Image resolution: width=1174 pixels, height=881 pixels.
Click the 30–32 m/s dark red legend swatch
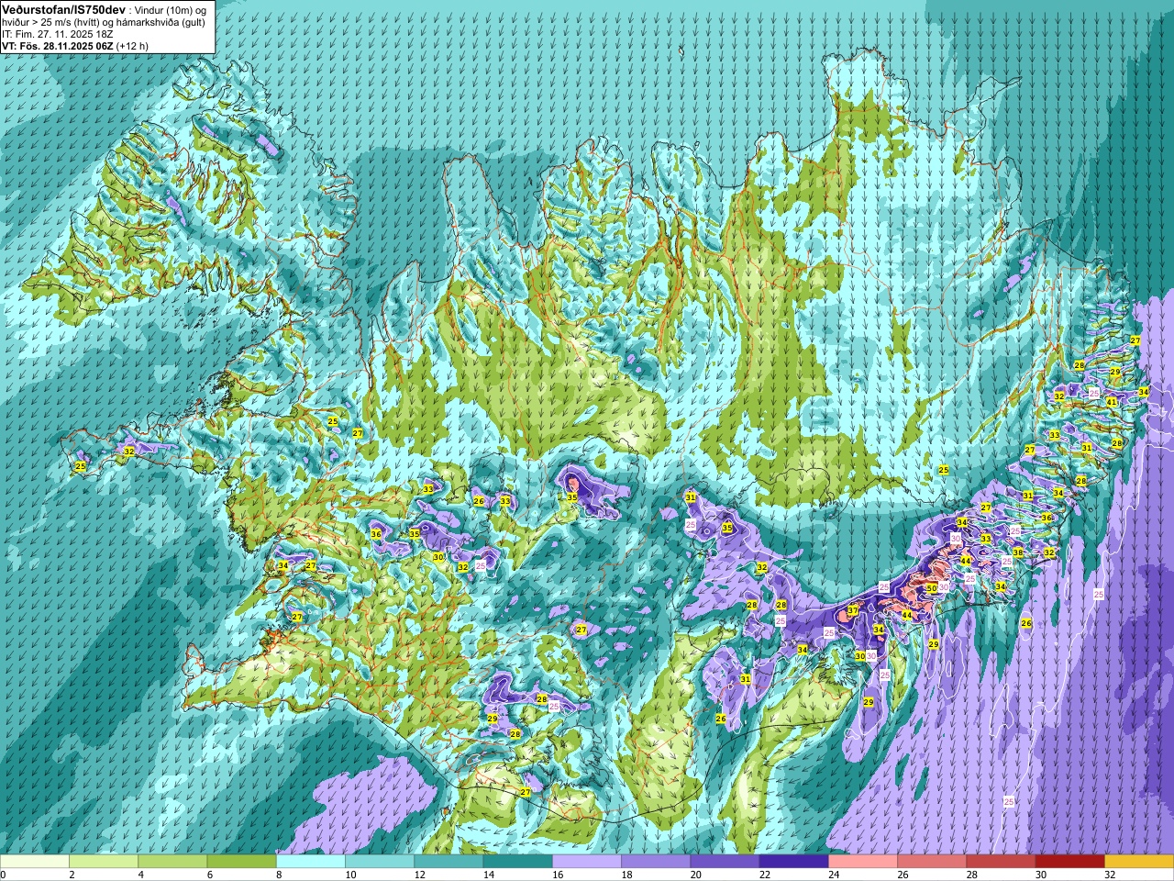coord(1070,862)
